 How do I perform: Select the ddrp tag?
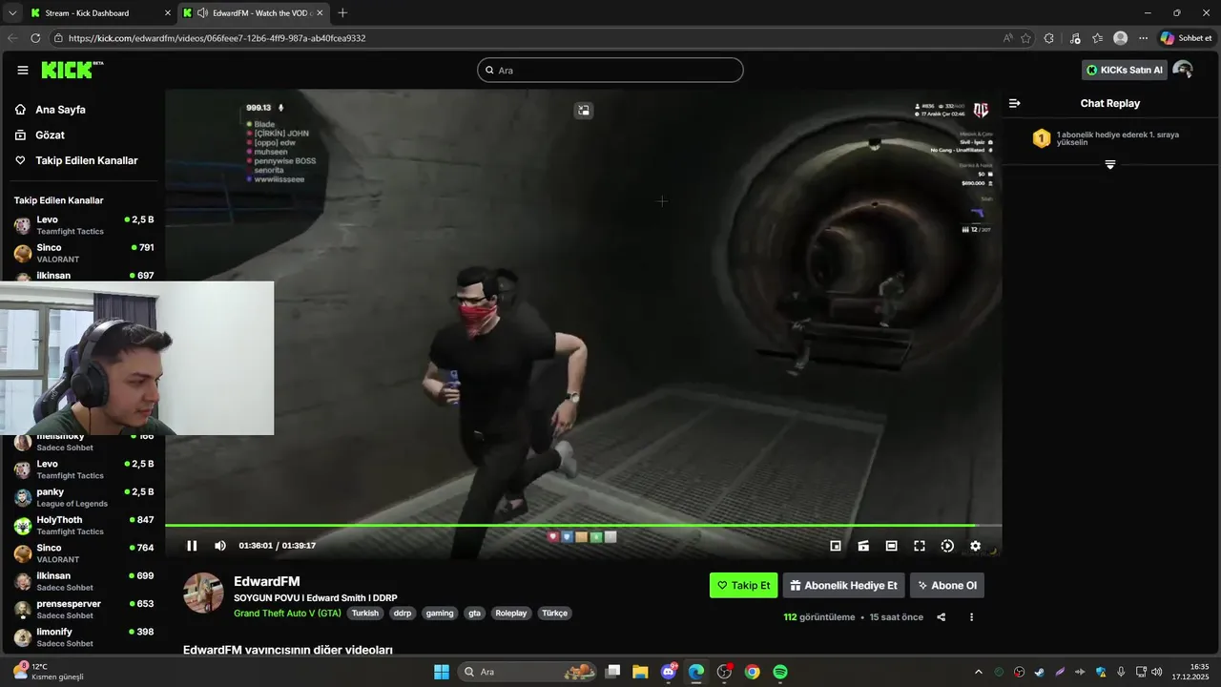pos(403,614)
